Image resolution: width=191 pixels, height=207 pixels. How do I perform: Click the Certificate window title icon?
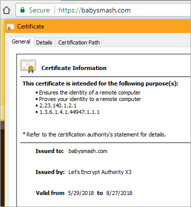(x=10, y=26)
